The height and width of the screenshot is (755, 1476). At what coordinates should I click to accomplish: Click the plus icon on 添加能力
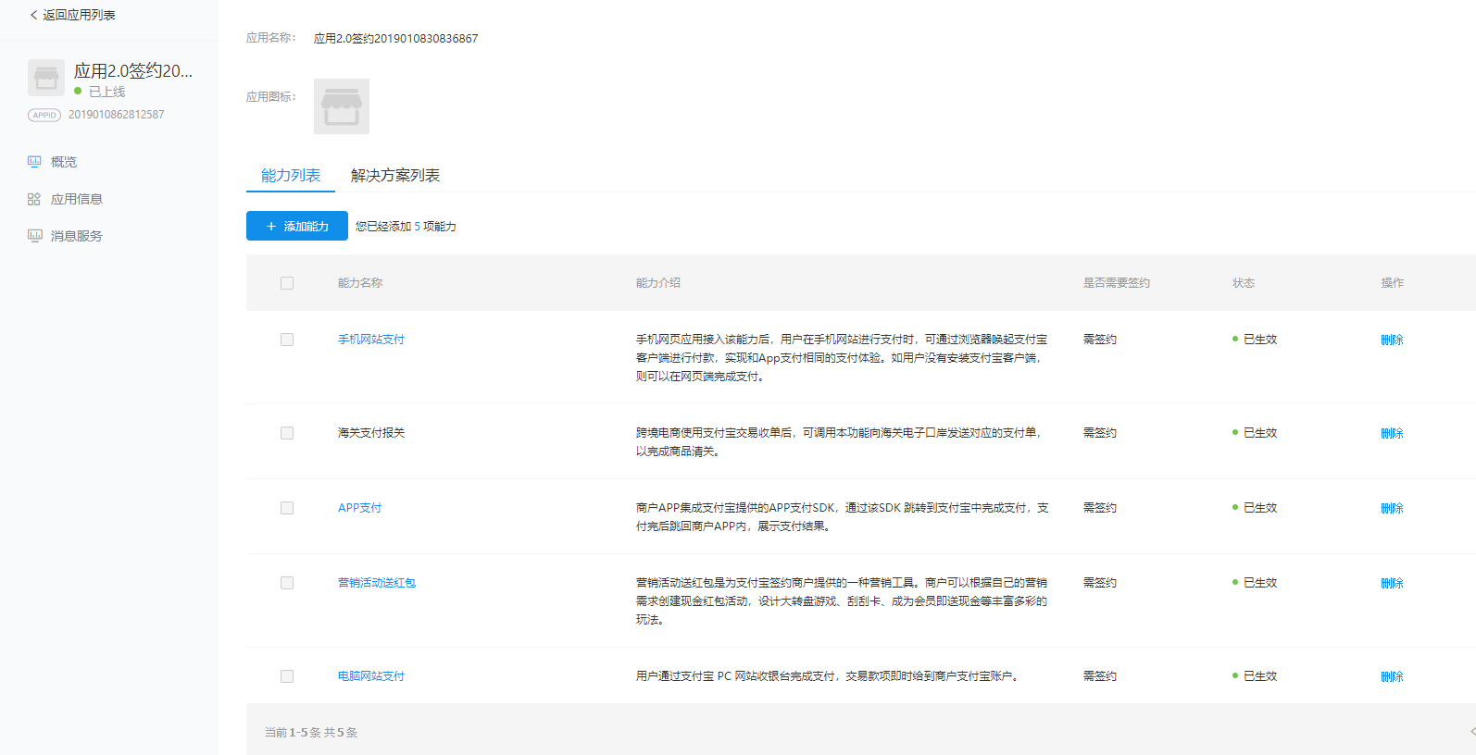tap(271, 227)
